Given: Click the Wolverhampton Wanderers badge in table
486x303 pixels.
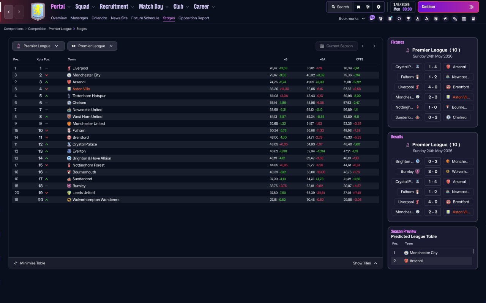Looking at the screenshot, I should 69,200.
